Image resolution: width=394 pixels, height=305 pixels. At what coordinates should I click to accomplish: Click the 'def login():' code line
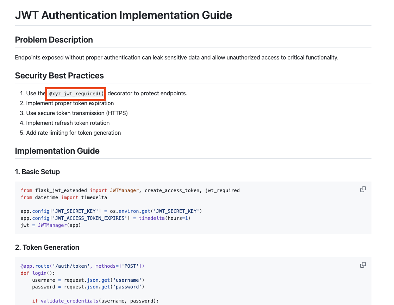click(x=38, y=273)
